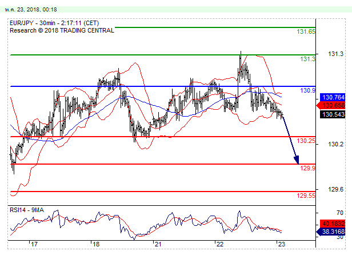352x255 pixels.
Task: Click the green 131.65 resistance label
Action: [x=306, y=31]
